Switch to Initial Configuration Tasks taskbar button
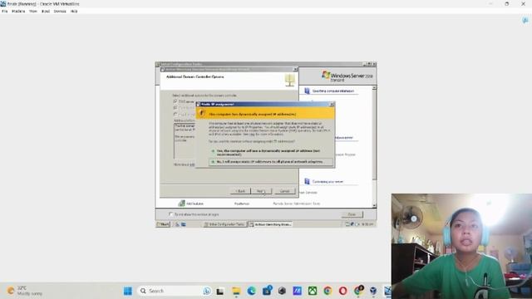Image resolution: width=532 pixels, height=299 pixels. pyautogui.click(x=224, y=224)
